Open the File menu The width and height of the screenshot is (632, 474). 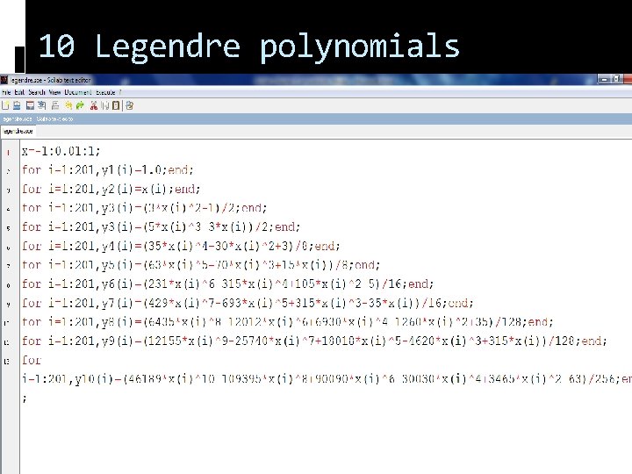pyautogui.click(x=6, y=92)
